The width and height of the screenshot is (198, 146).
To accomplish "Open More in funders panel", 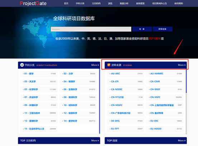I will click(x=182, y=65).
